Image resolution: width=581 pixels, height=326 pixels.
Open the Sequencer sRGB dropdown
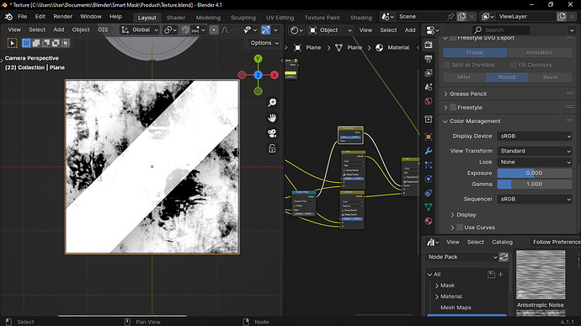[x=535, y=199]
